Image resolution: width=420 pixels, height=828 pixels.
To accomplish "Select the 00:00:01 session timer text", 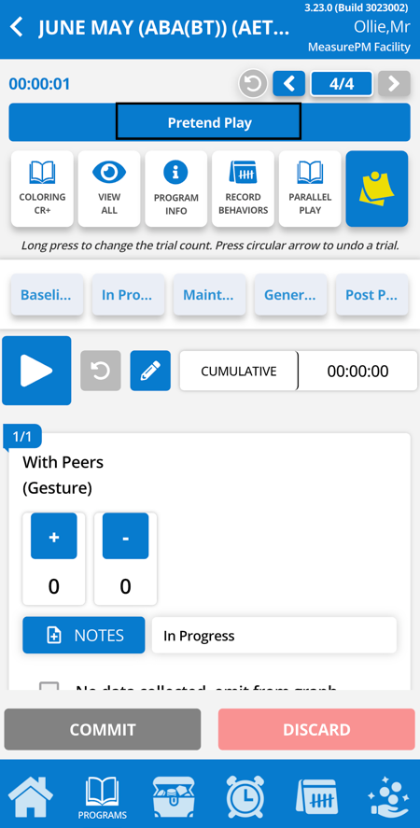I will 39,84.
